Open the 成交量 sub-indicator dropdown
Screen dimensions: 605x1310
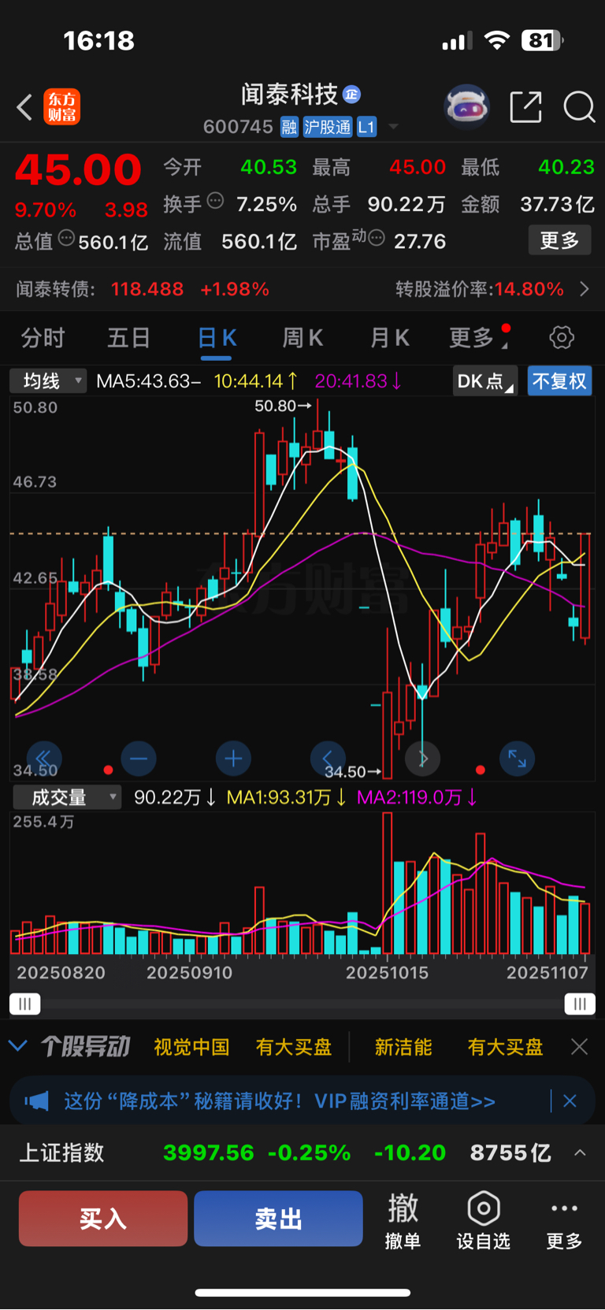click(x=67, y=797)
